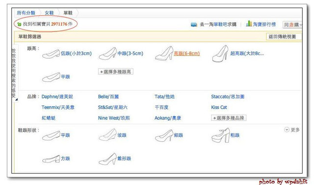Select 單鞋 breadcrumb

pos(68,13)
